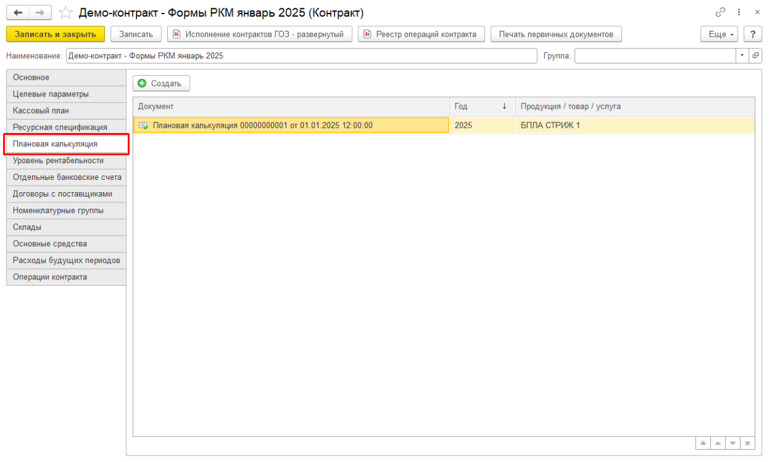Screen dimensions: 772x462
Task: Copy the link using the chain icon
Action: (x=720, y=12)
